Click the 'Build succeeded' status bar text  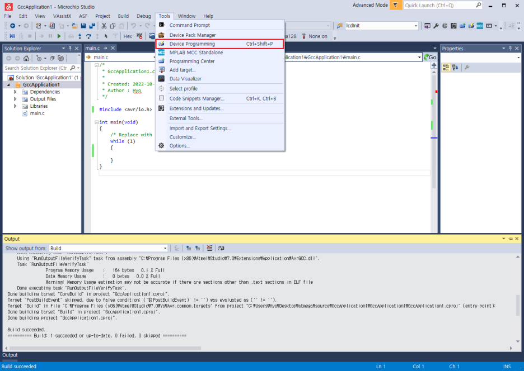pos(19,367)
